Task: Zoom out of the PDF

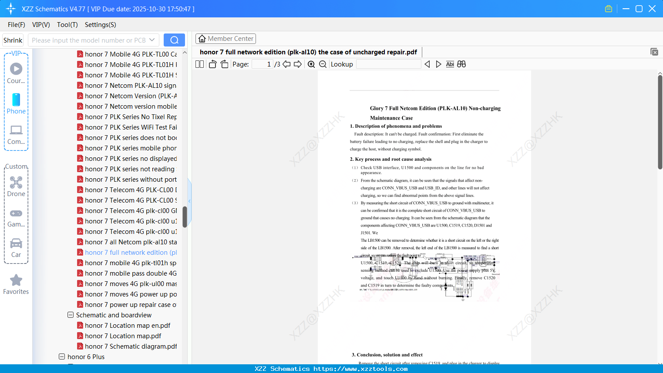Action: [323, 64]
